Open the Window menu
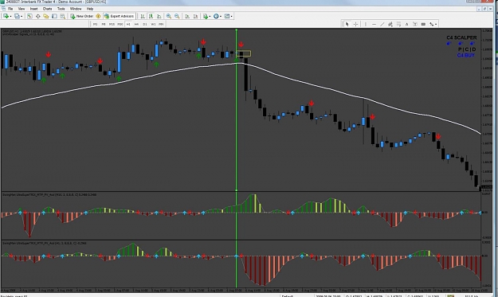Screen dimensions: 498x297 coord(76,9)
